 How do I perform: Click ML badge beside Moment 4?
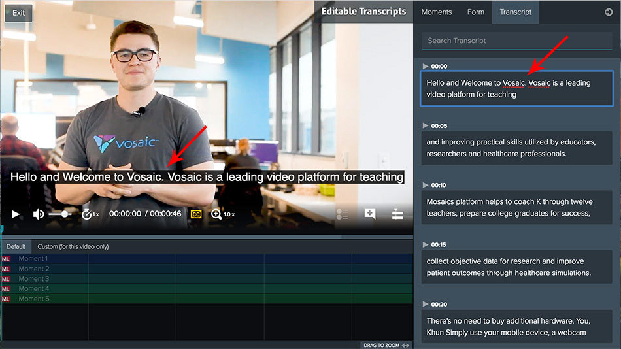click(x=5, y=289)
